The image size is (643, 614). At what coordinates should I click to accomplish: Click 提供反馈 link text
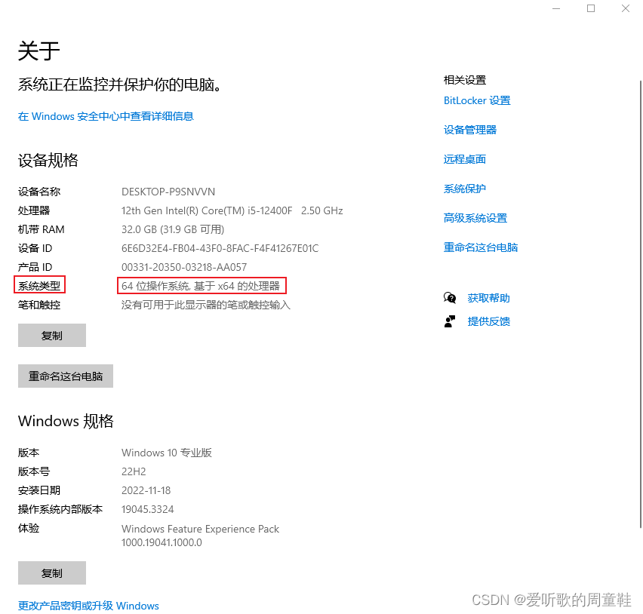(489, 321)
